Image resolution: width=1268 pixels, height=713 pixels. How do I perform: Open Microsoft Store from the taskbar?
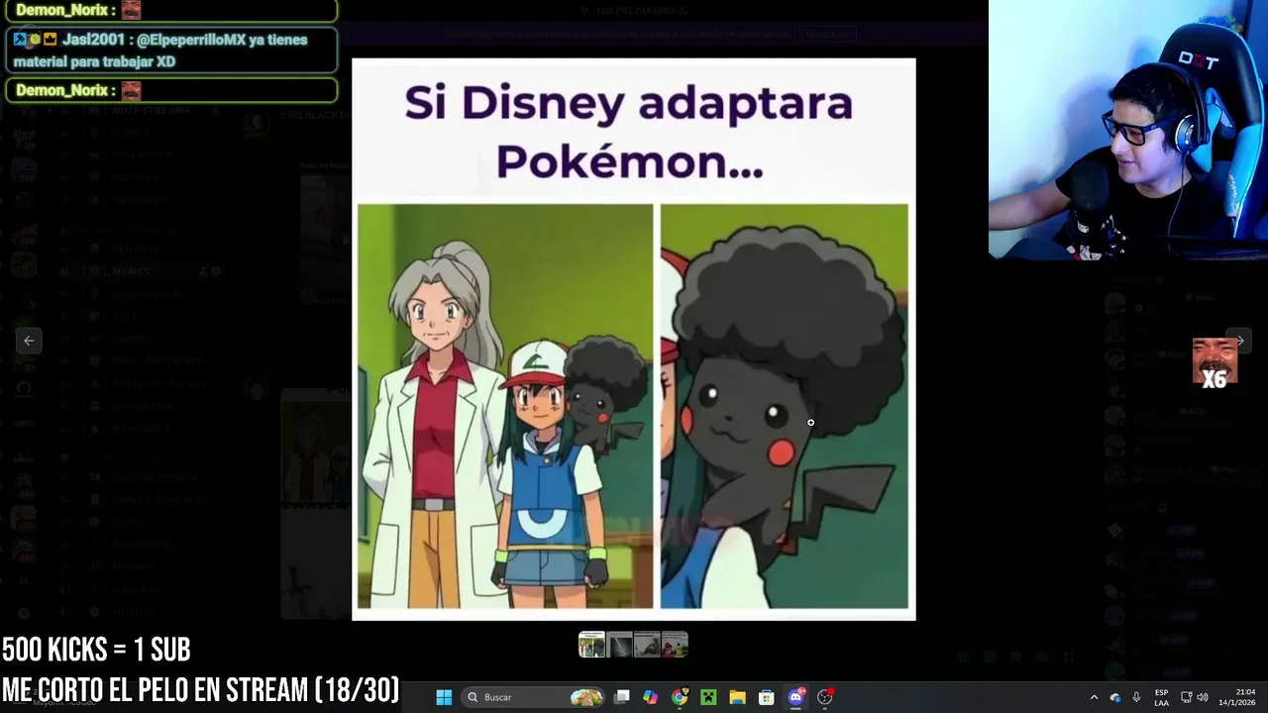point(766,697)
